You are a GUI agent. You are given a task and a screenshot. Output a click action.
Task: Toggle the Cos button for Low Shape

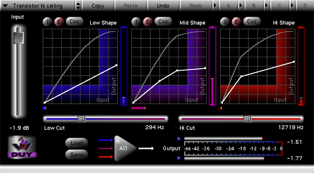[74, 22]
